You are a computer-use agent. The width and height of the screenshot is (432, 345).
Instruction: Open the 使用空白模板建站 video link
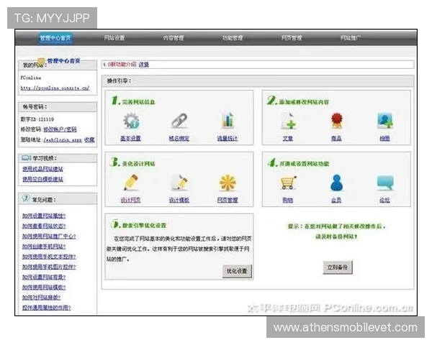42,180
